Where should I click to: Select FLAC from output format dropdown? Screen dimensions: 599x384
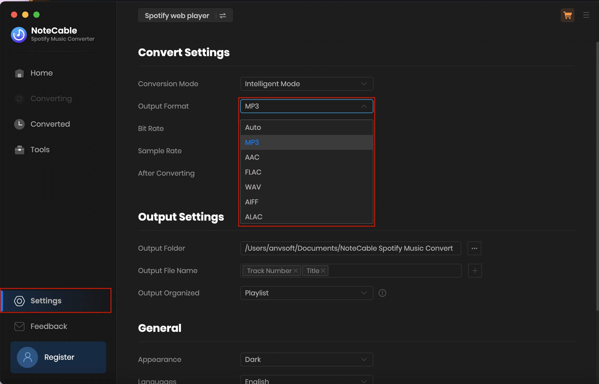[x=253, y=172]
